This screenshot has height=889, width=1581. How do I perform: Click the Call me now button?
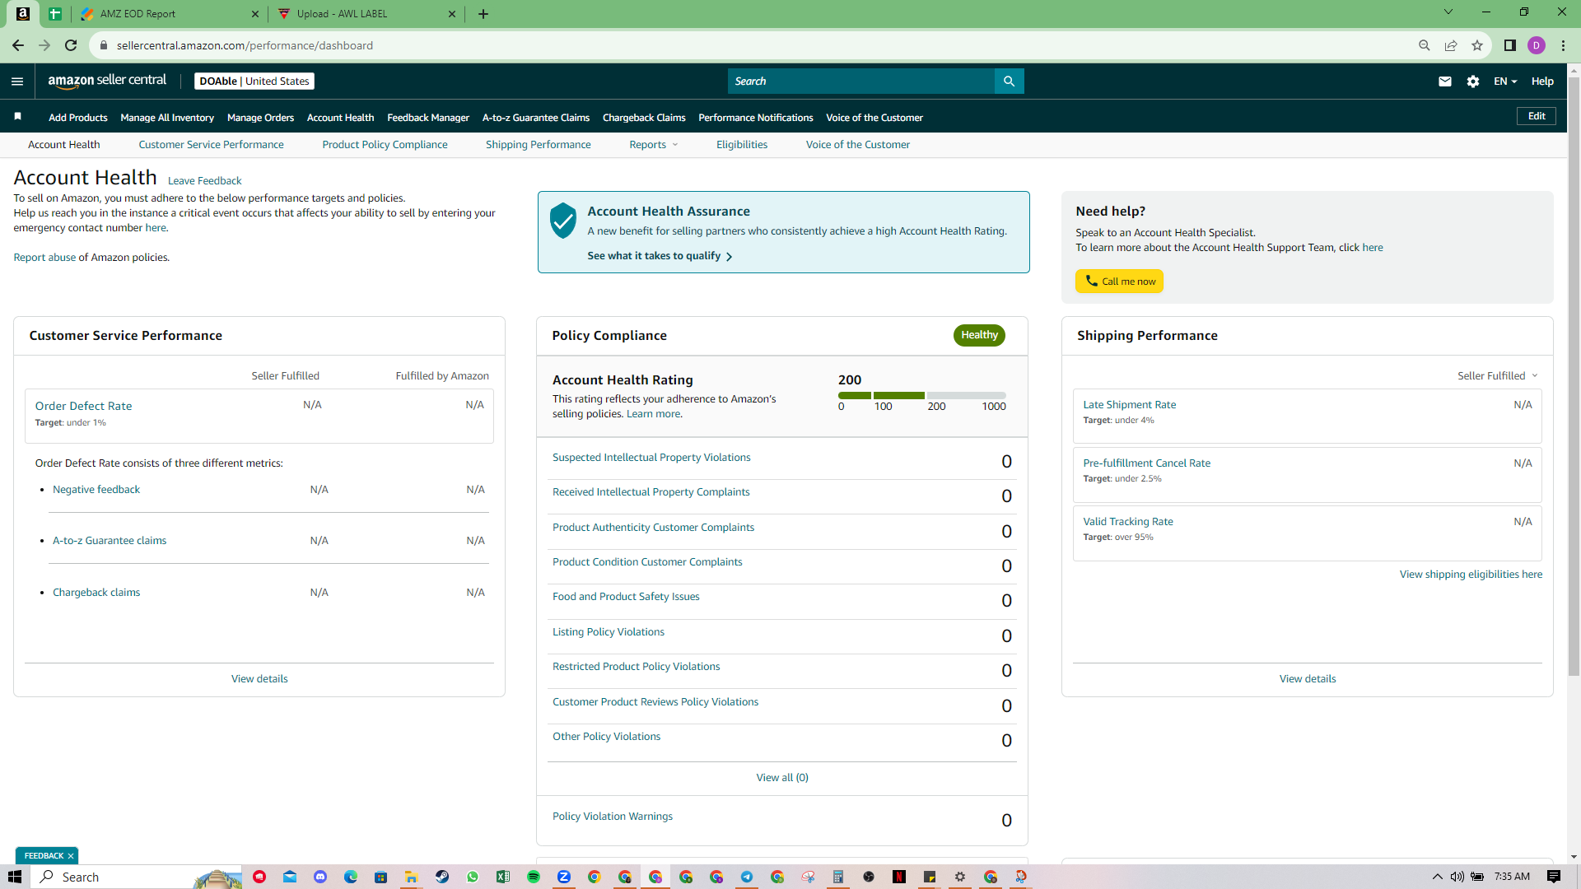(x=1119, y=282)
